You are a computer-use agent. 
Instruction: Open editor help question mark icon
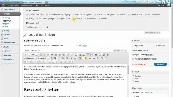point(108,54)
